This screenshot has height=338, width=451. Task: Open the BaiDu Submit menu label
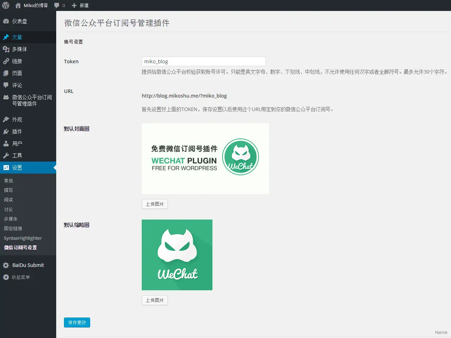tap(28, 265)
